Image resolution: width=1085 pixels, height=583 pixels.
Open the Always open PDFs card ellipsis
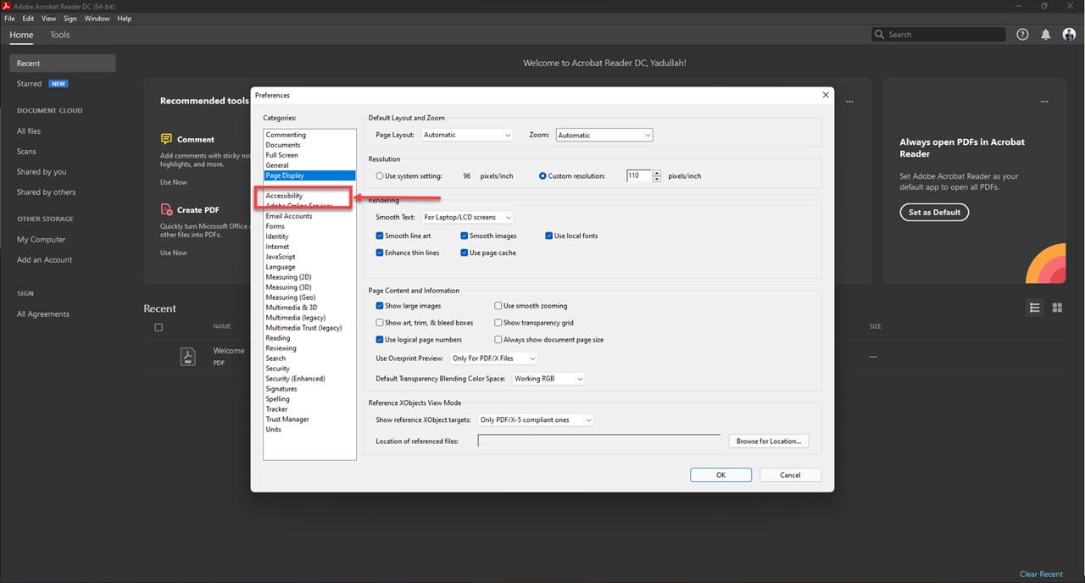pyautogui.click(x=1044, y=102)
